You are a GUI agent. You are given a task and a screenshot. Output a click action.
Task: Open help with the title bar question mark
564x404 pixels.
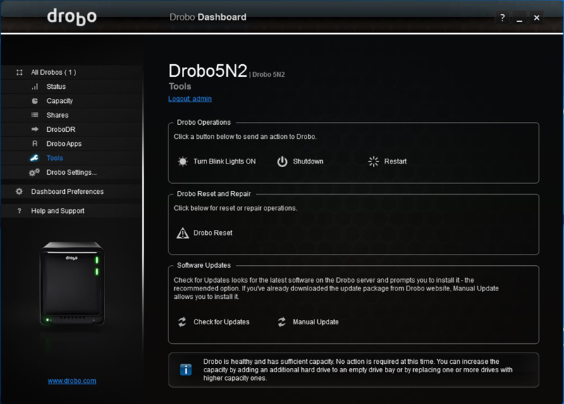click(503, 18)
